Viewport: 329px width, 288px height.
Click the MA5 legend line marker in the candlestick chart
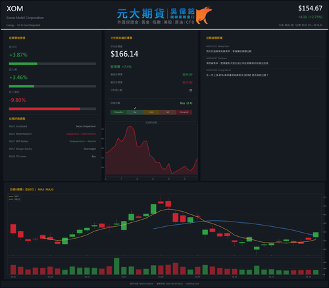[x=11, y=197]
